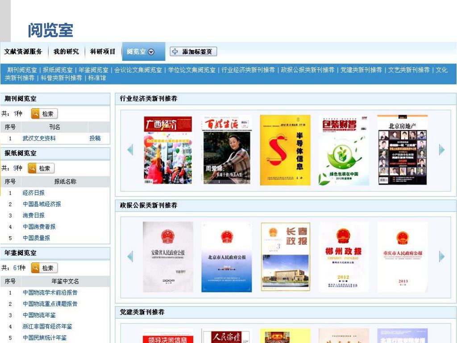
Task: Click 投稿 link for 武汉文史资料
Action: pos(95,138)
